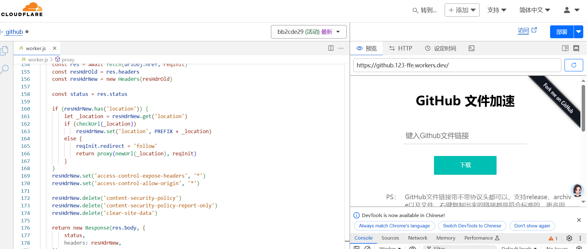Viewport: 587px width, 249px height.
Task: Click 'Switch DevTools to Chinese' button
Action: point(472,226)
